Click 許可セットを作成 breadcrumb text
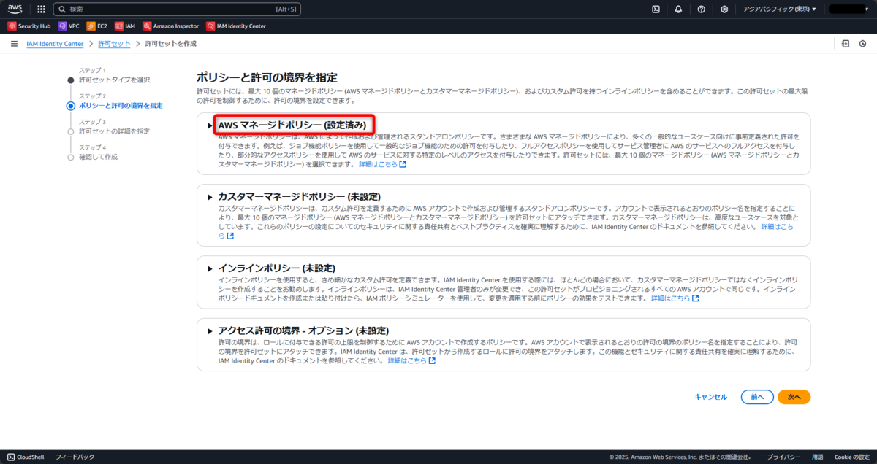This screenshot has height=464, width=877. (170, 44)
